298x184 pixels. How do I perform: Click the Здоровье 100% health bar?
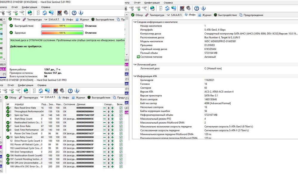tap(62, 33)
